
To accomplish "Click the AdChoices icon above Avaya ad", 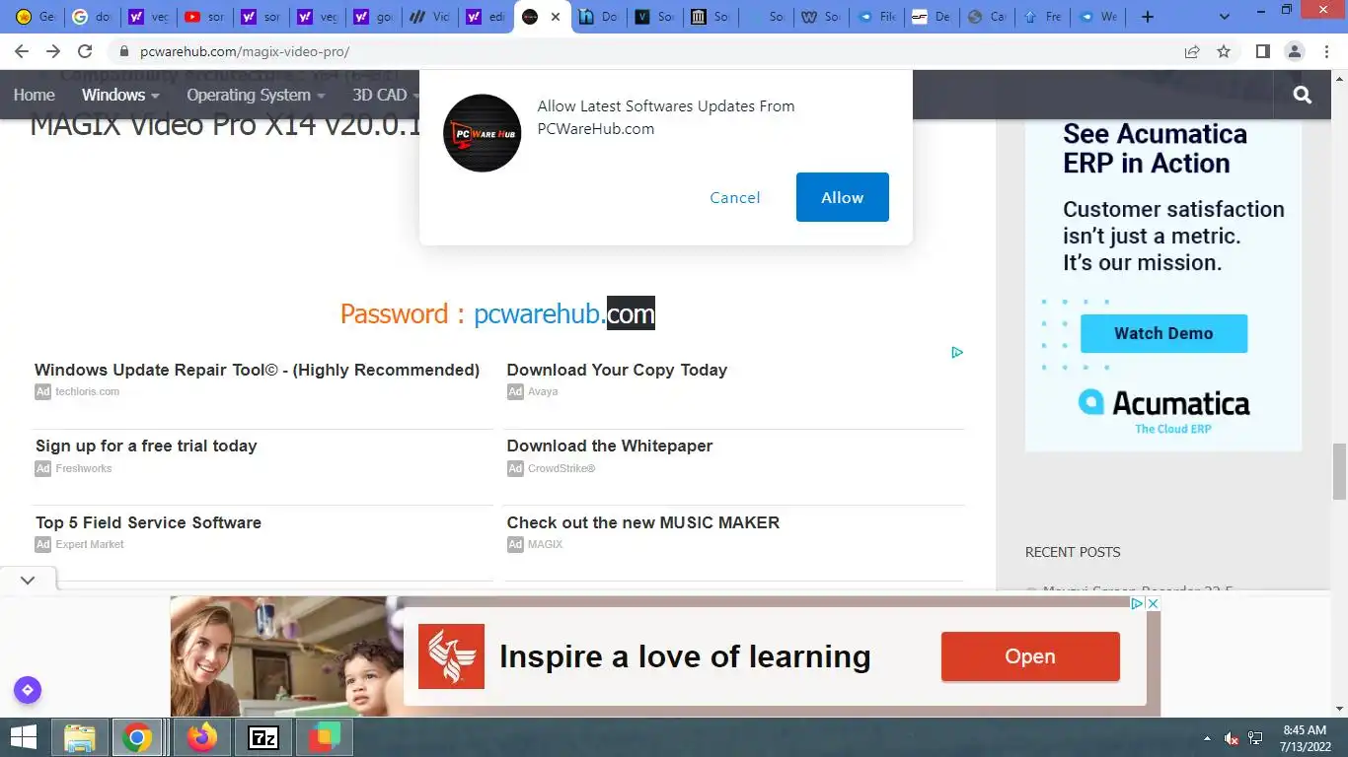I will coord(957,352).
